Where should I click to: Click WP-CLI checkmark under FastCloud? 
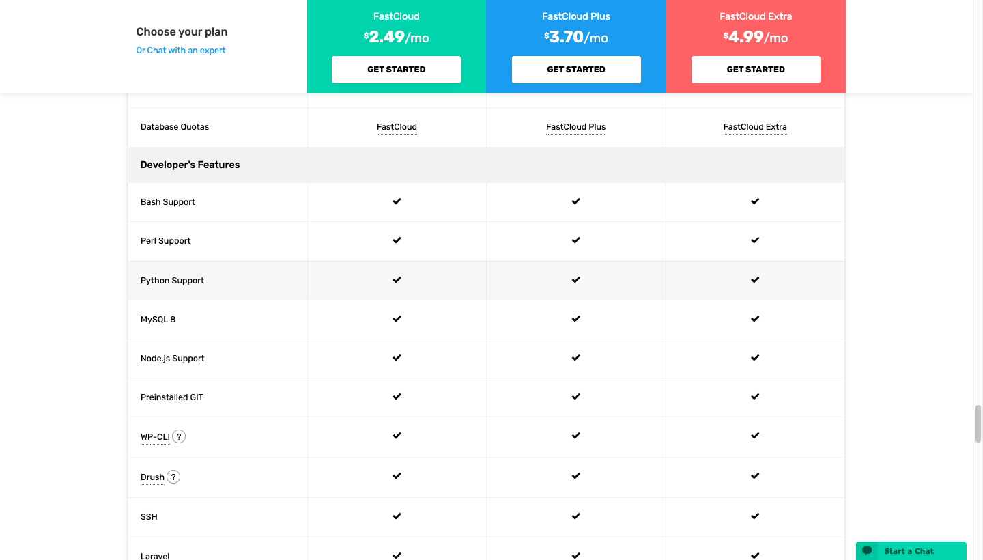pos(397,436)
